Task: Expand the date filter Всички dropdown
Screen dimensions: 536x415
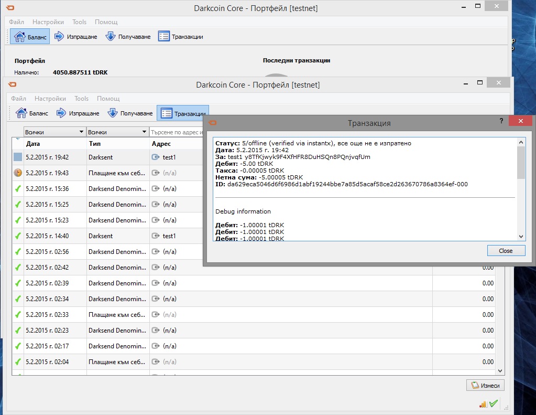Action: tap(54, 132)
